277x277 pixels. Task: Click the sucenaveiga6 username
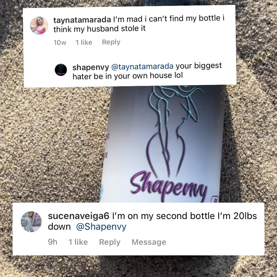tap(79, 216)
